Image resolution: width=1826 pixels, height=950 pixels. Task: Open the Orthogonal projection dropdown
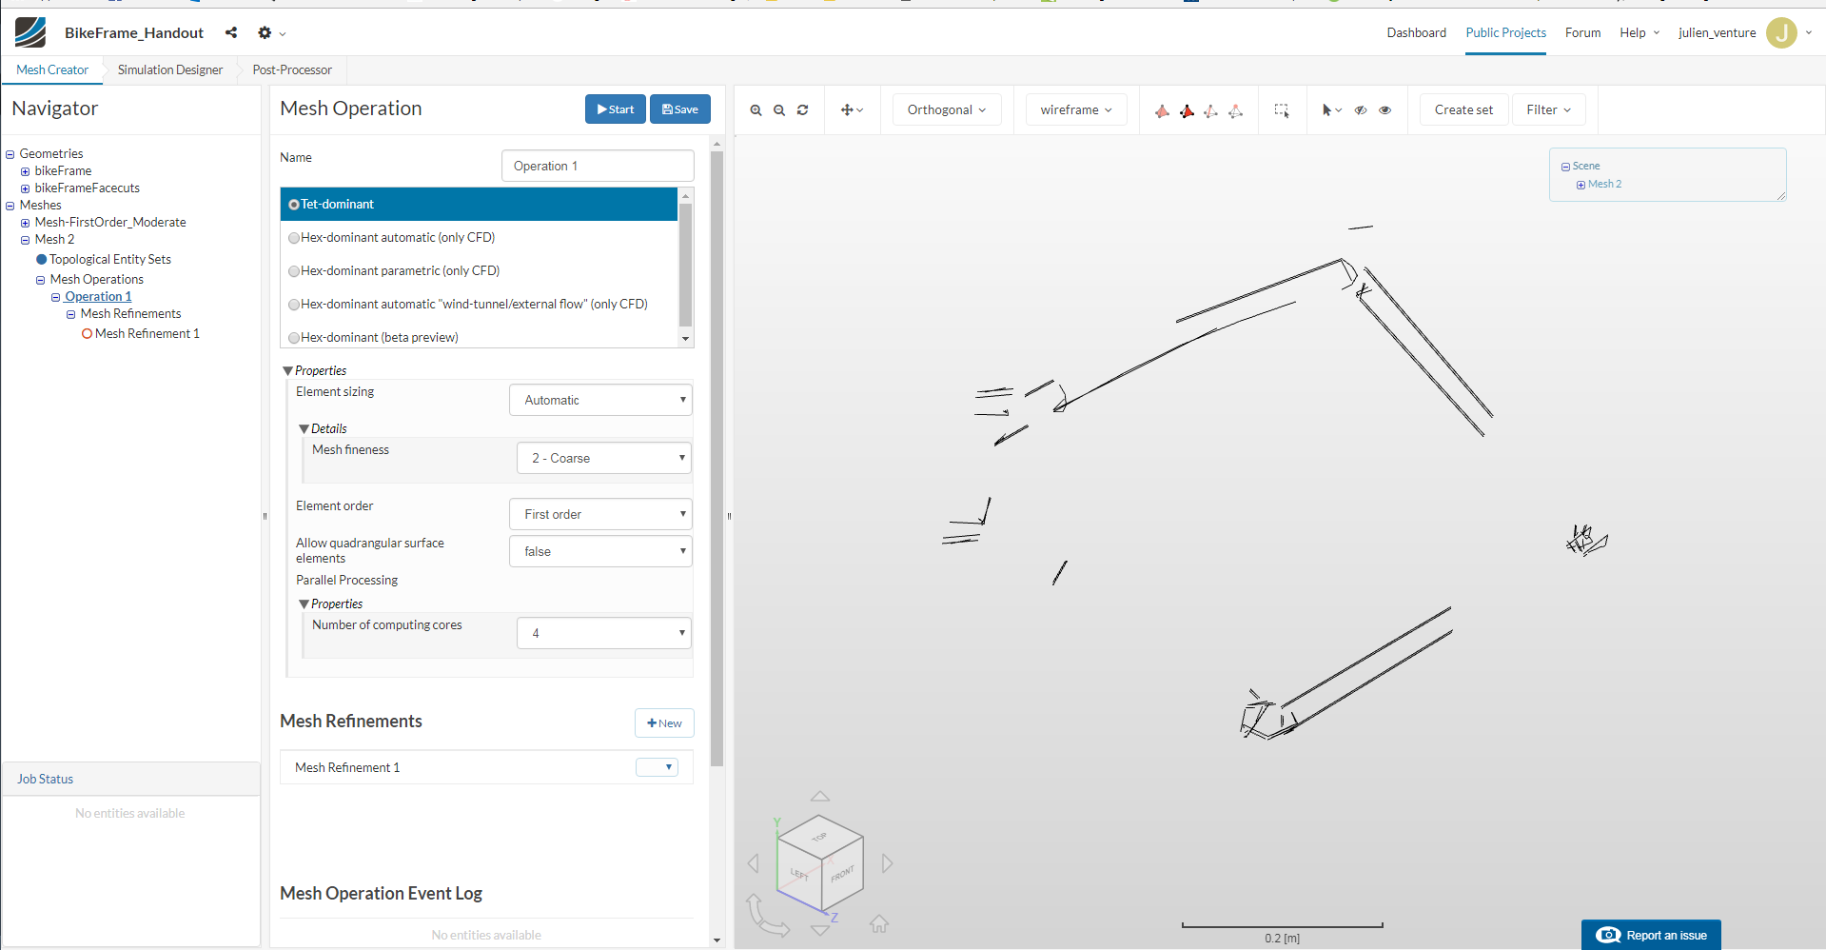[947, 110]
